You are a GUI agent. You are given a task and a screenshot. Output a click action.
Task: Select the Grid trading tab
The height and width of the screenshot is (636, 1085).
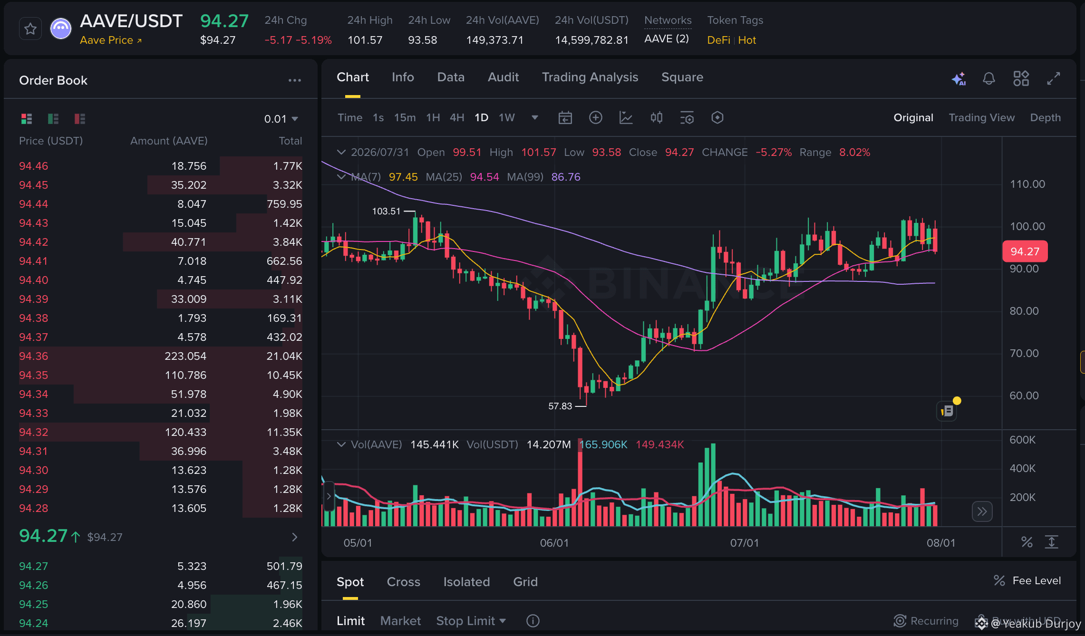coord(525,582)
